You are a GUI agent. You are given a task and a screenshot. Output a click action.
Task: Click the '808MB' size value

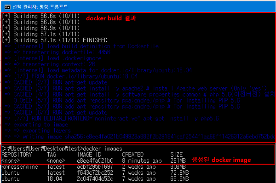[178, 167]
